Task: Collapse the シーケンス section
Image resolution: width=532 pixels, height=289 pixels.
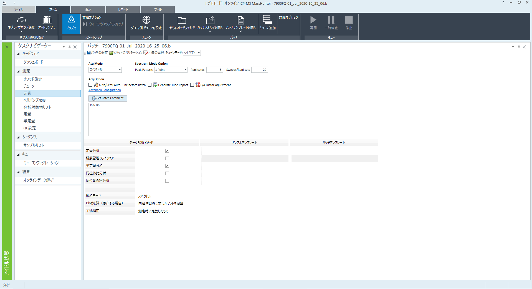Action: [x=18, y=137]
